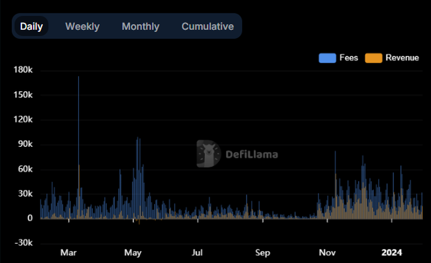
Task: Click the DefiLlama llama logo icon
Action: click(209, 154)
